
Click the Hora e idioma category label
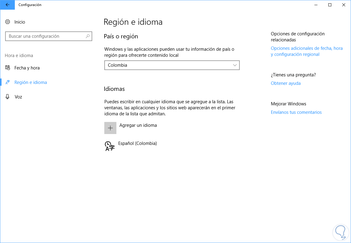coord(19,56)
